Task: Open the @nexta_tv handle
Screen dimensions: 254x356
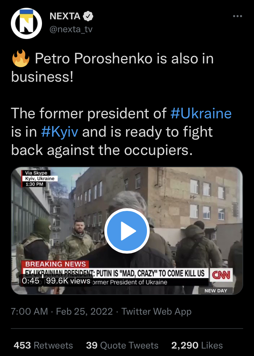Action: tap(71, 29)
